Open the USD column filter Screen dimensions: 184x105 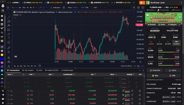coord(53,74)
